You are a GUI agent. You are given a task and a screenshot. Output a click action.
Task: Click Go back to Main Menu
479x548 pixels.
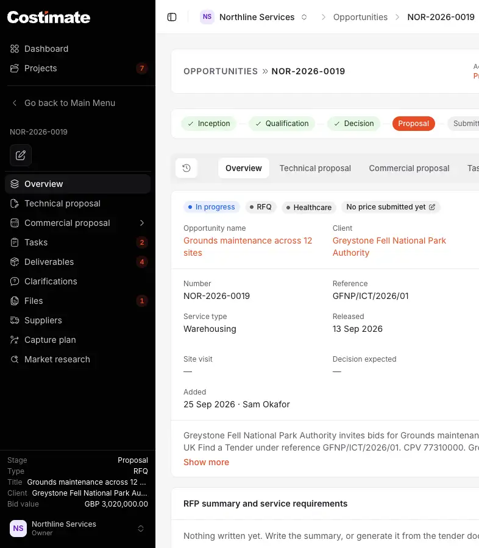point(69,103)
